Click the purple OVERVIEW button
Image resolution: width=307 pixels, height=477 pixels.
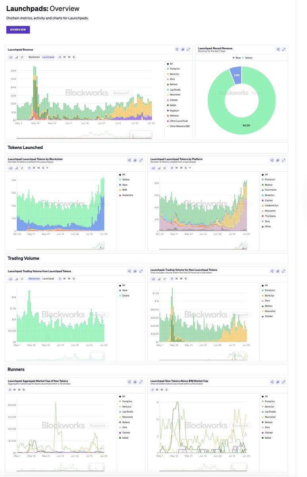(x=18, y=29)
